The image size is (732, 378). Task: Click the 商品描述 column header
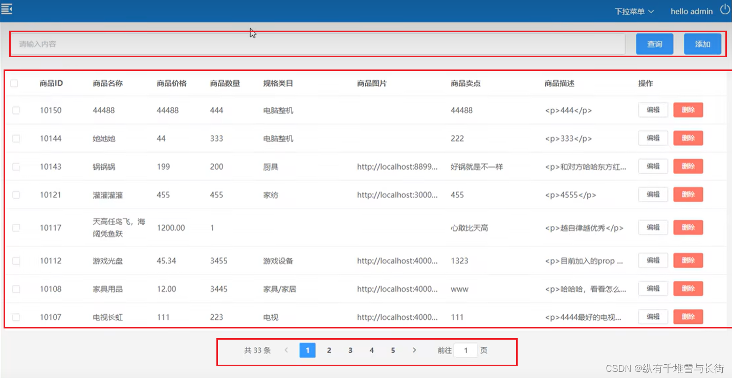[x=560, y=83]
